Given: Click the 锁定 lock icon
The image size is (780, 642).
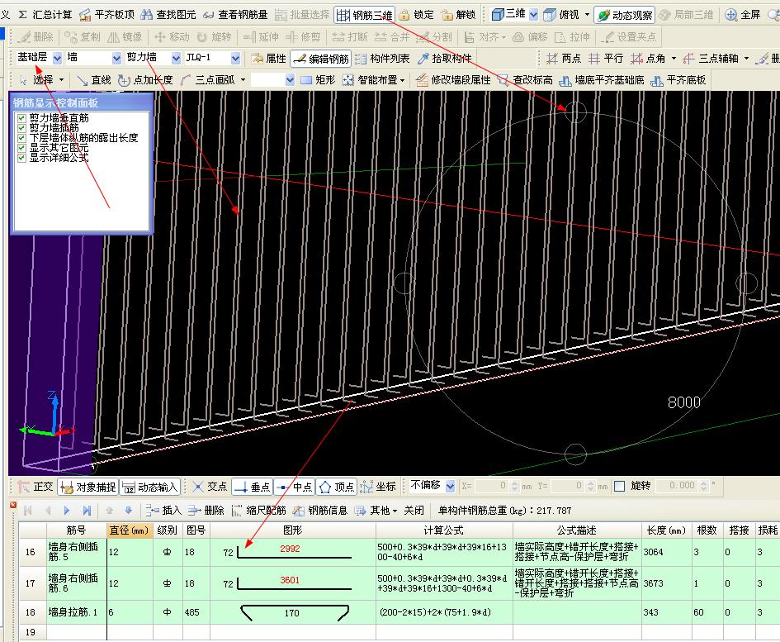Looking at the screenshot, I should 404,15.
